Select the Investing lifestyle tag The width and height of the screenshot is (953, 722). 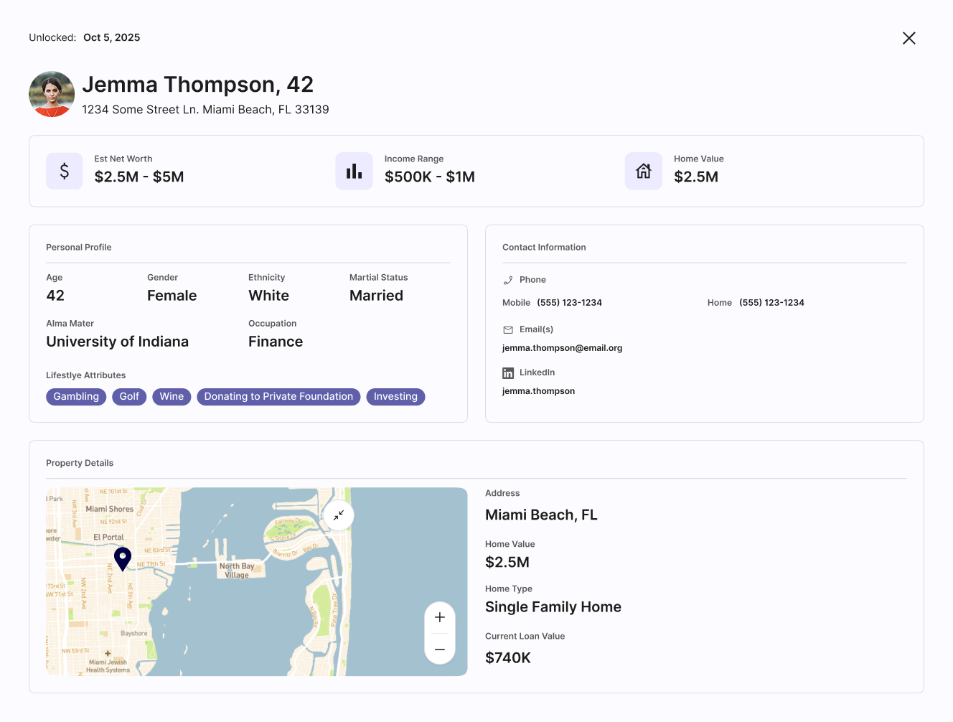coord(395,397)
